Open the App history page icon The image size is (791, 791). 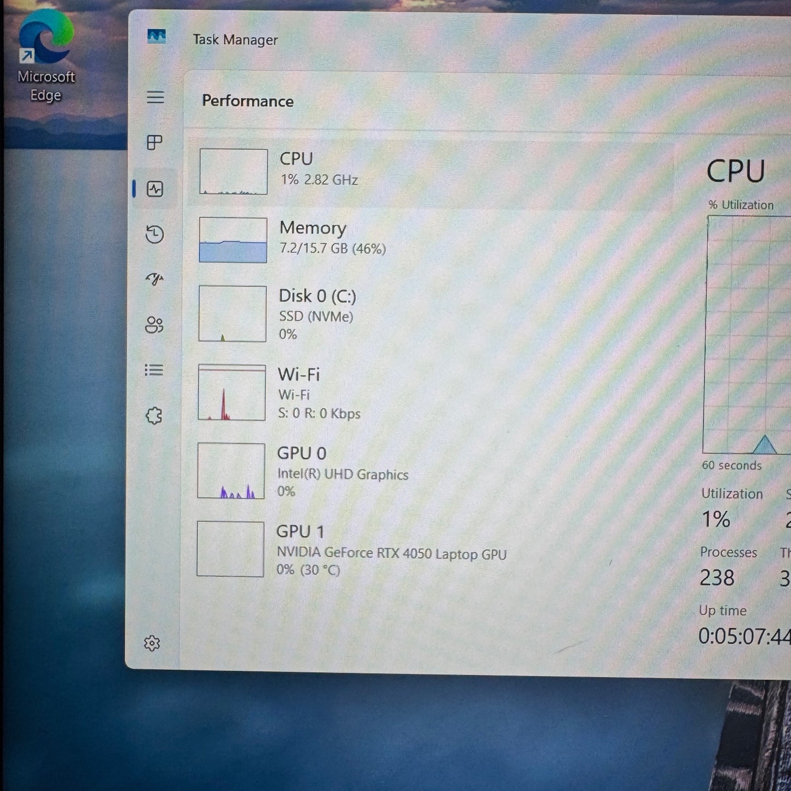155,234
